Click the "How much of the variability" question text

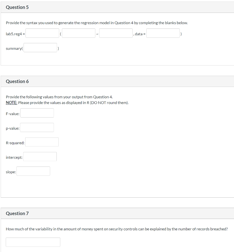tap(117, 229)
